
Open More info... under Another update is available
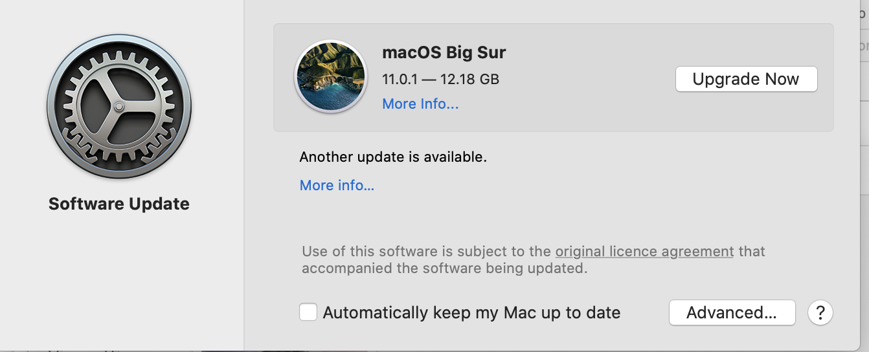tap(337, 185)
